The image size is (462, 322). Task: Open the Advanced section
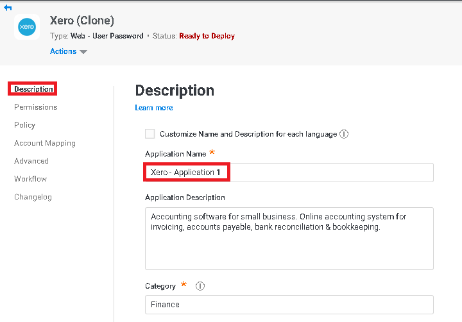31,161
